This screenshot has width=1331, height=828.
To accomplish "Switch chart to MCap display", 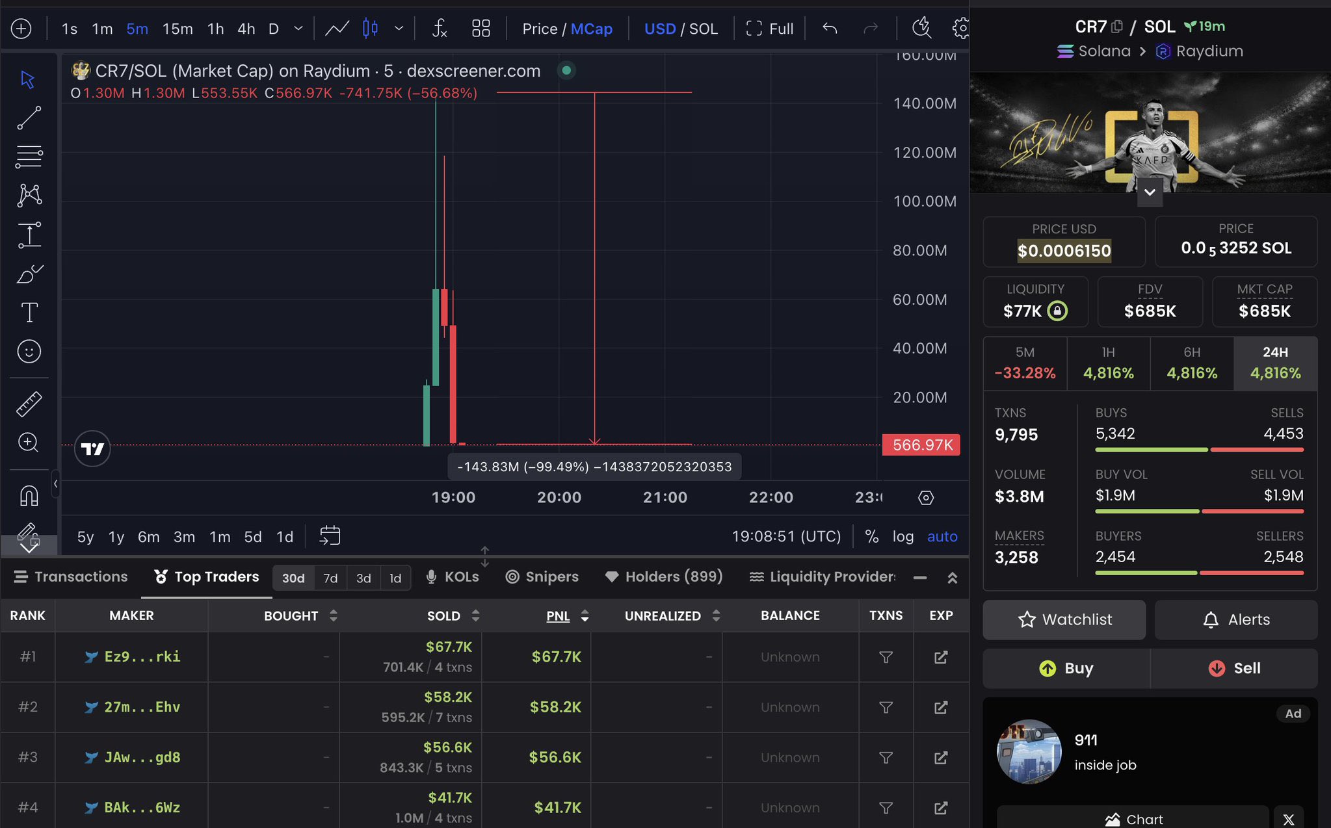I will [x=591, y=29].
